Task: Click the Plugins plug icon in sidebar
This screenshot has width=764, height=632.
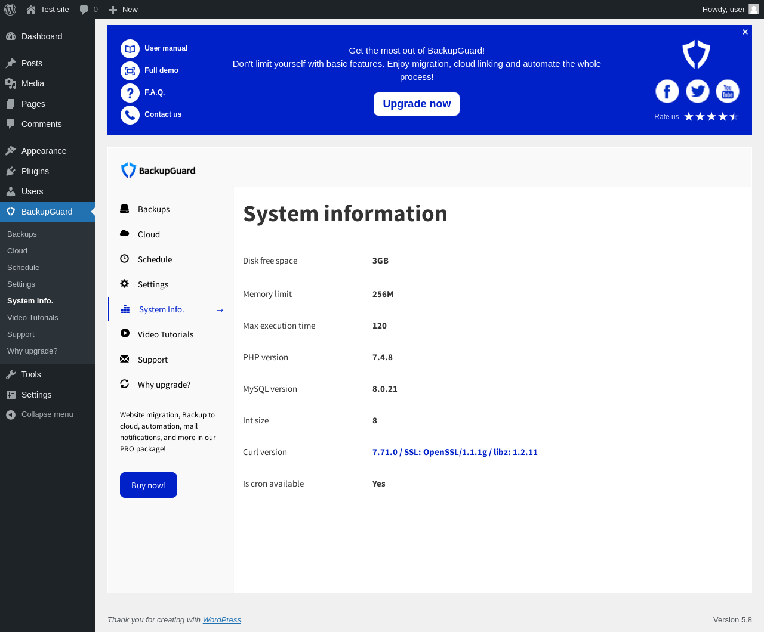Action: click(x=11, y=171)
